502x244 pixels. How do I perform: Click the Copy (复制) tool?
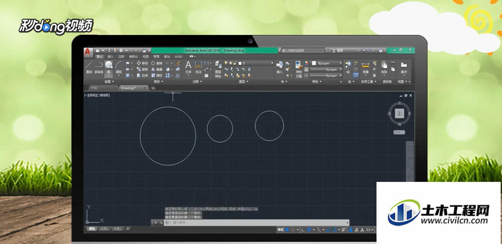142,69
